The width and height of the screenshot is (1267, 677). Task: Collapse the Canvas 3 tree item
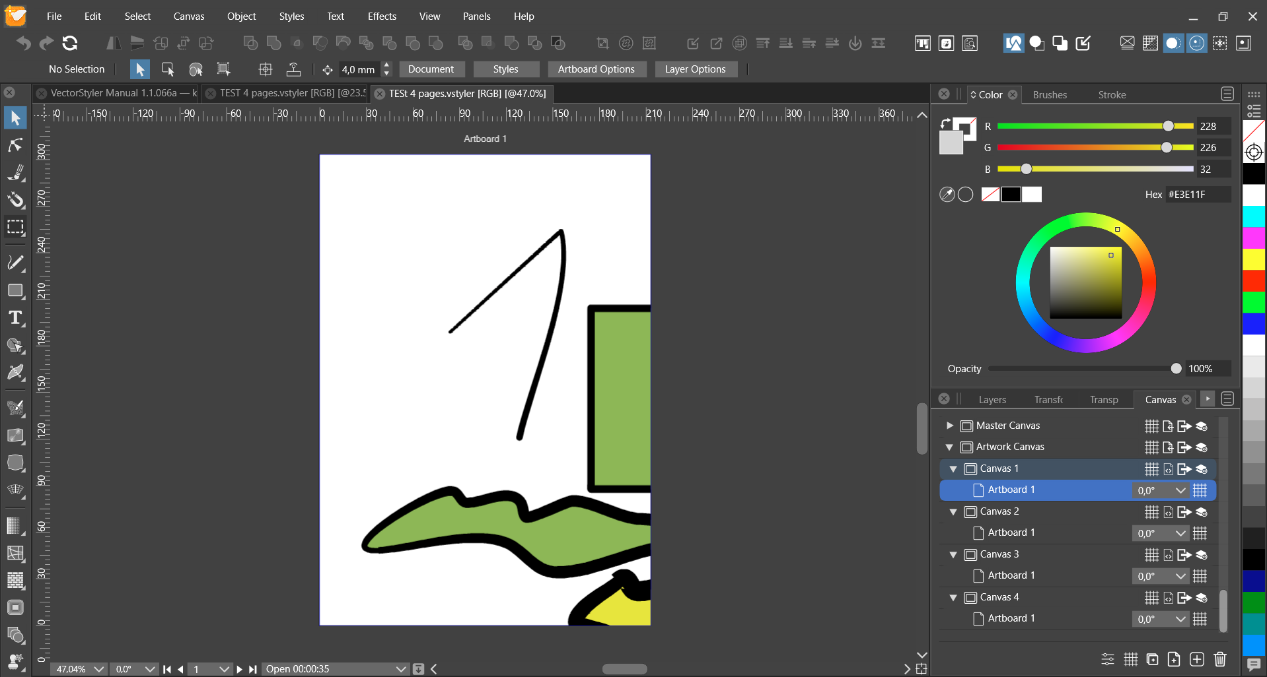pos(953,555)
